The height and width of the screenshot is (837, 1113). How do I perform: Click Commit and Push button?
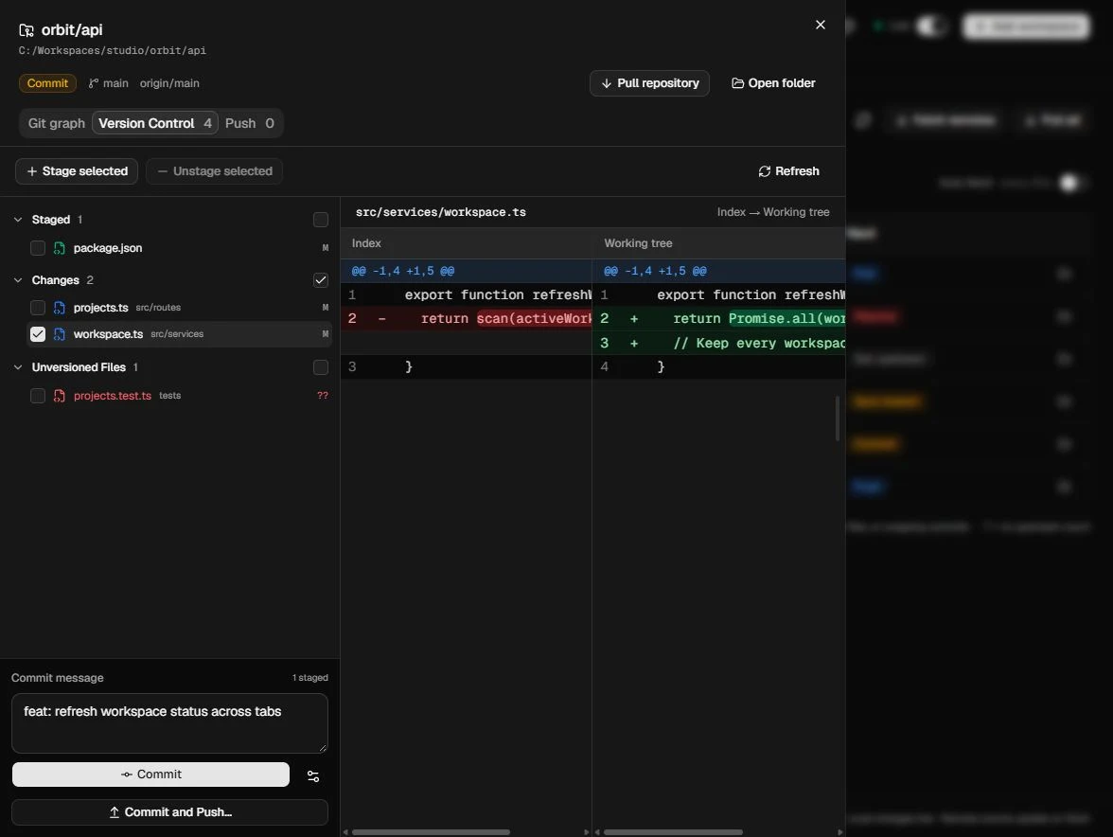click(x=169, y=812)
